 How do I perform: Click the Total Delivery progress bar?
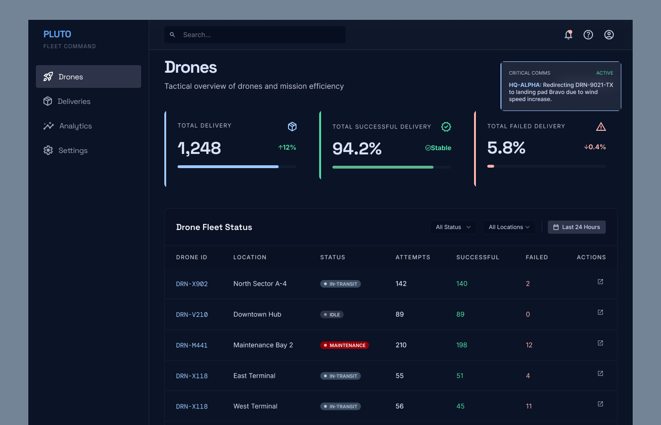point(237,167)
